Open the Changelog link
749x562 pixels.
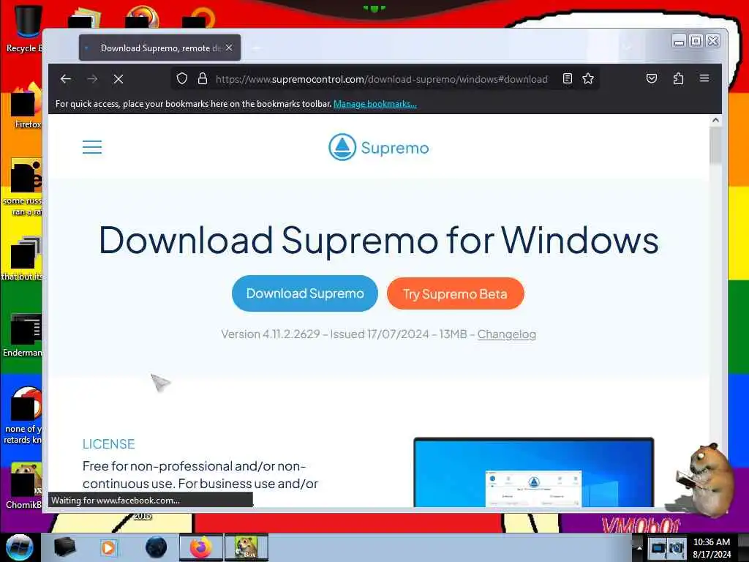[506, 334]
